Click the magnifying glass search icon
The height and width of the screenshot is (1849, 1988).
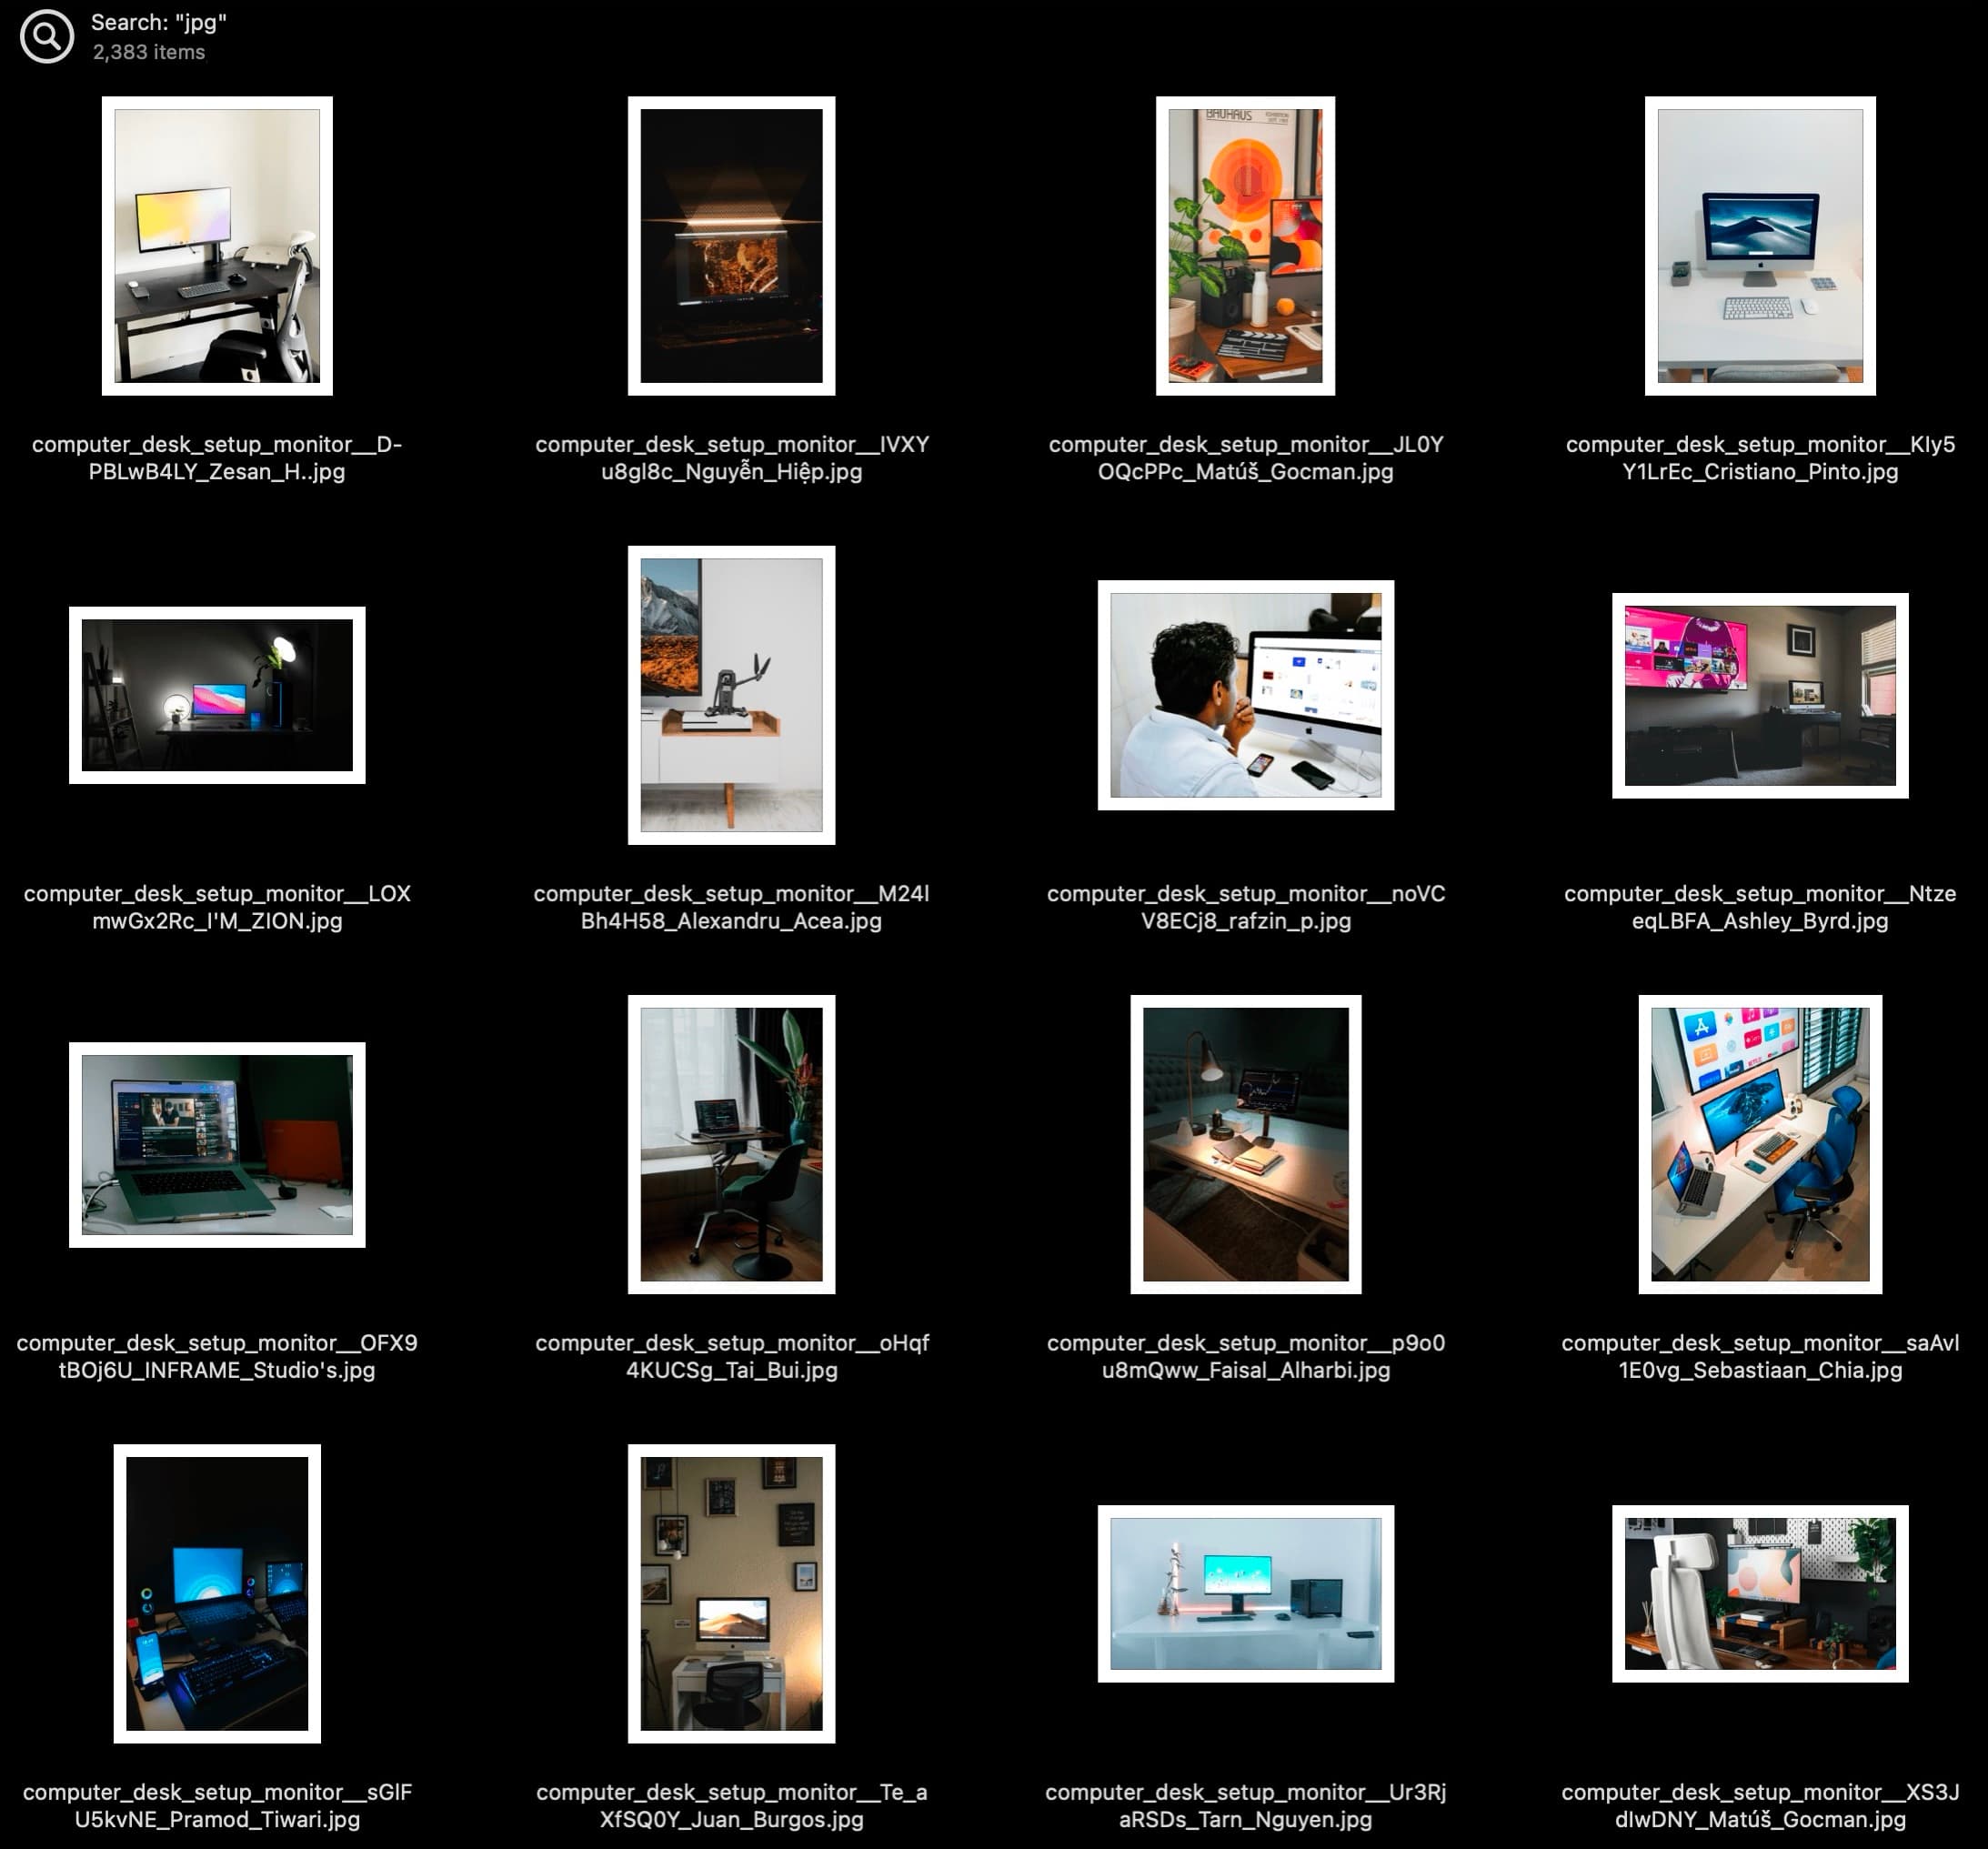coord(47,35)
